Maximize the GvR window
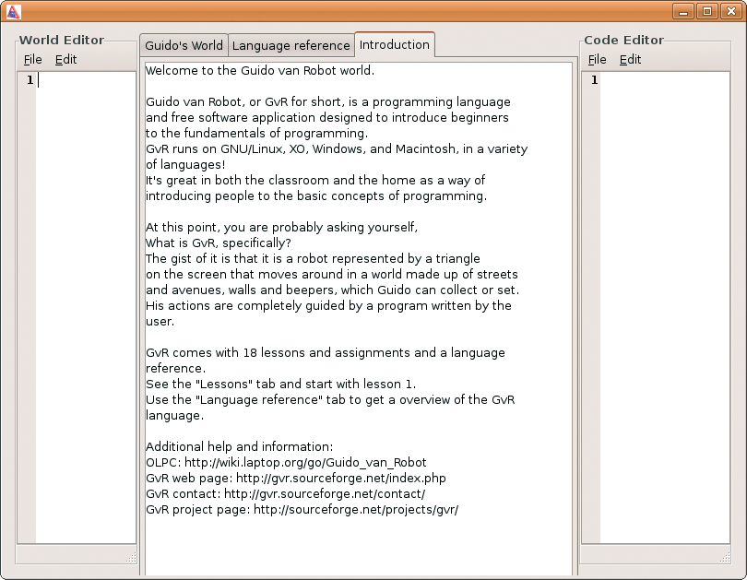Viewport: 747px width, 580px height. [707, 11]
